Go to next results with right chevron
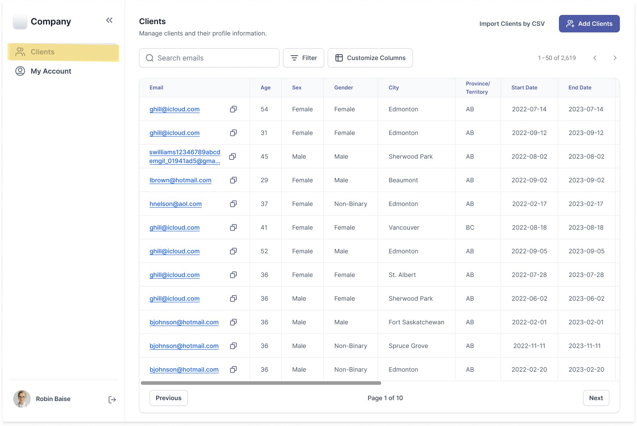Screen dimensions: 637x426 tap(615, 58)
